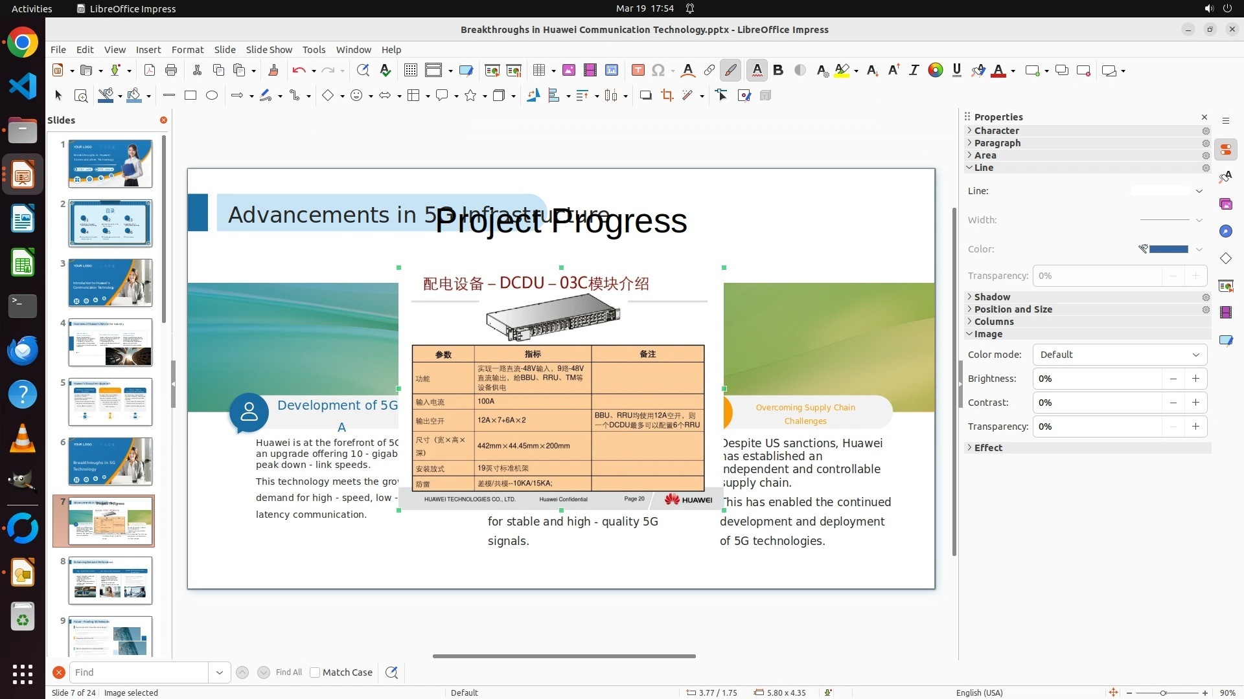
Task: Open the Format menu
Action: point(187,50)
